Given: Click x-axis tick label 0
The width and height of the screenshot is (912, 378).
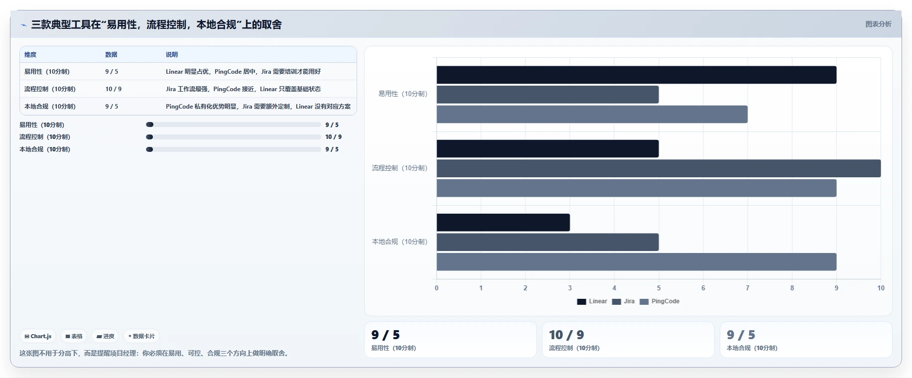Looking at the screenshot, I should pos(437,288).
